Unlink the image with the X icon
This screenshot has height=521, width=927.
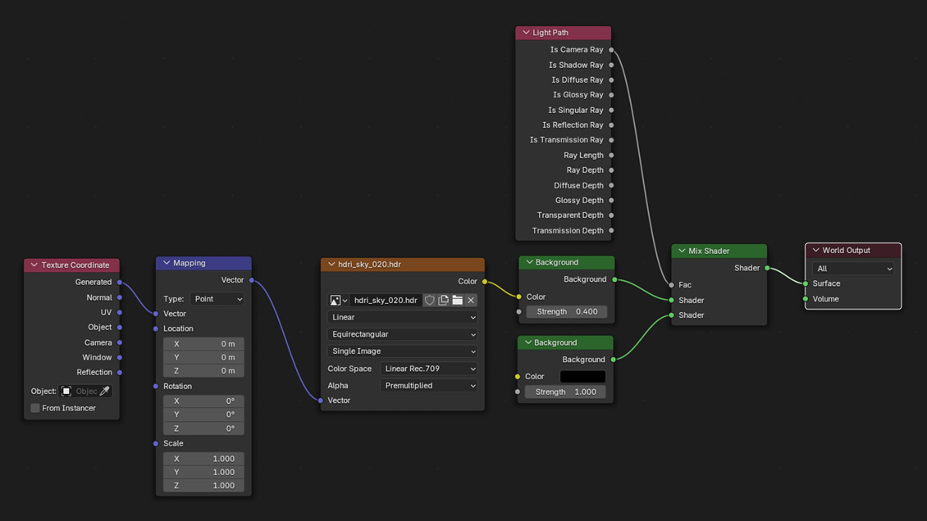(471, 301)
